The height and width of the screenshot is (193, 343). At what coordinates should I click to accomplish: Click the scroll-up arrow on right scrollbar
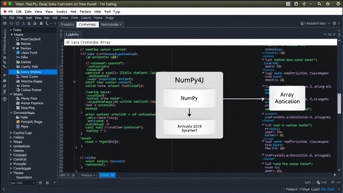tap(339, 41)
